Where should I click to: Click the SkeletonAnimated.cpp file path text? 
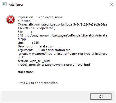point(62,37)
